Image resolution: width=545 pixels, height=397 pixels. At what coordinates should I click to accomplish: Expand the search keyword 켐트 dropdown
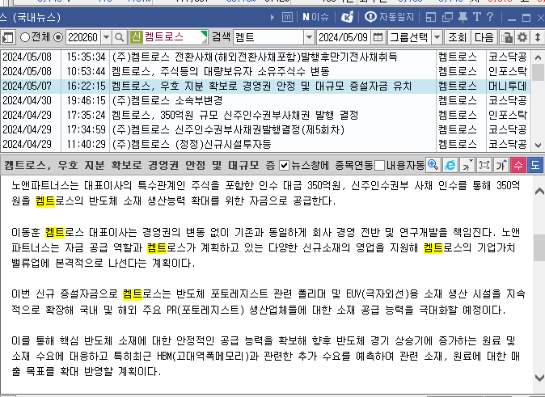pos(309,37)
